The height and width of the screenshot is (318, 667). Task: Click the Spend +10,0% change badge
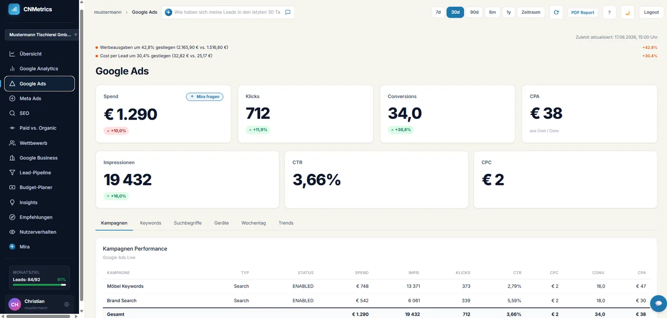tap(116, 131)
